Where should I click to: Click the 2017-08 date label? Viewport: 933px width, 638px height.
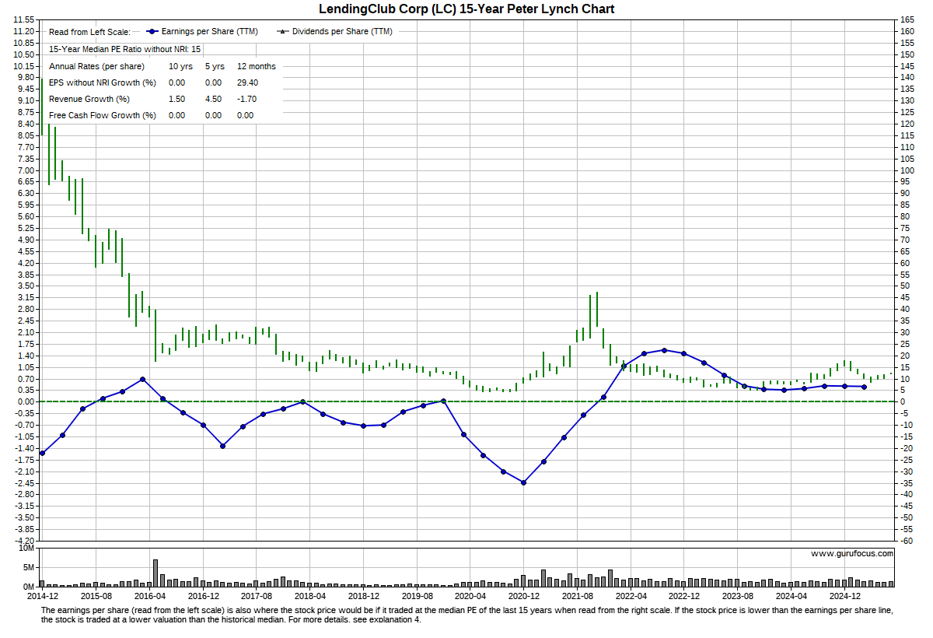tap(256, 596)
